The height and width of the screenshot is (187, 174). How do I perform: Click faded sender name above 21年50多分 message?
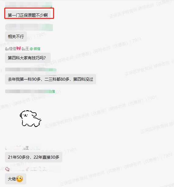[23, 148]
